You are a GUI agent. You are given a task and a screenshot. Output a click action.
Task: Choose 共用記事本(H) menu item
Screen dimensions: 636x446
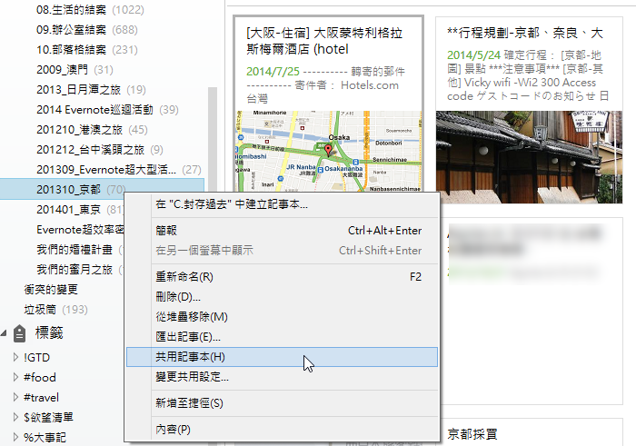283,357
